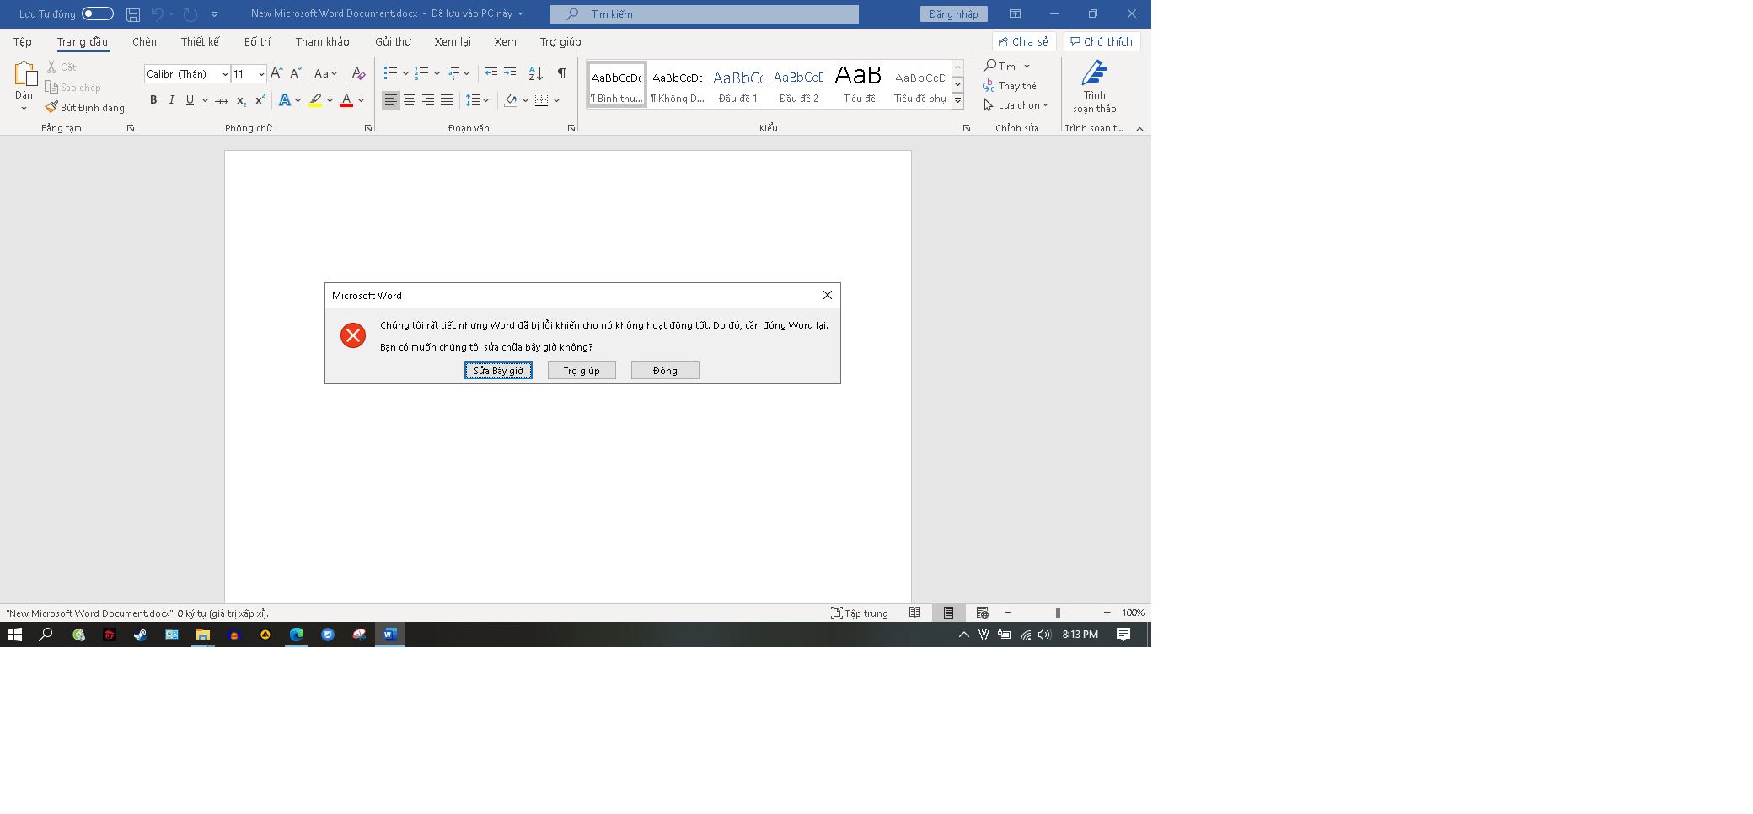The height and width of the screenshot is (814, 1753).
Task: Switch to the Chèn tab
Action: click(144, 41)
